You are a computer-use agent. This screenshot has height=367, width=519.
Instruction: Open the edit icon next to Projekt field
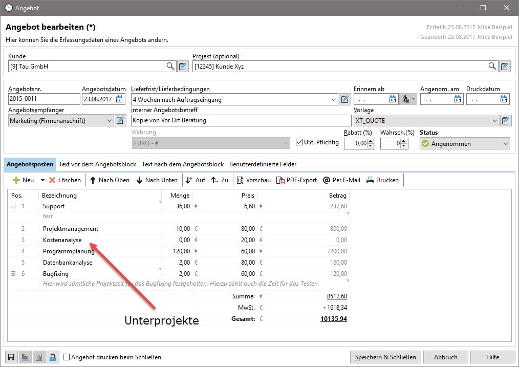tap(505, 66)
